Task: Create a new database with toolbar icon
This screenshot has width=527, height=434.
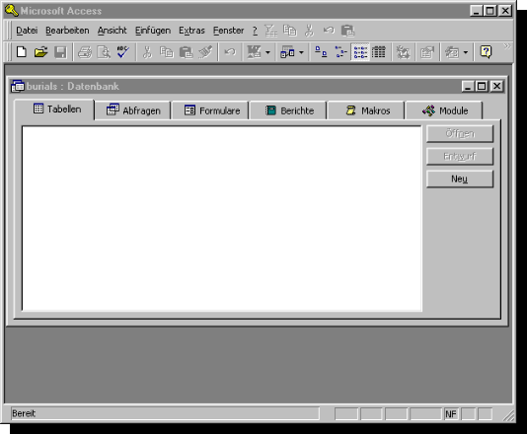Action: (x=22, y=52)
